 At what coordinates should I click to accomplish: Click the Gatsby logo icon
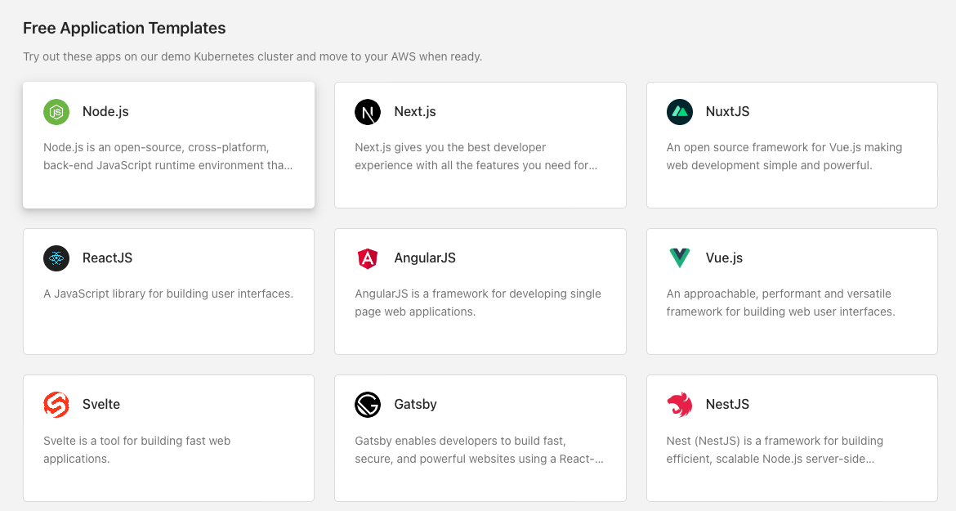click(x=368, y=405)
